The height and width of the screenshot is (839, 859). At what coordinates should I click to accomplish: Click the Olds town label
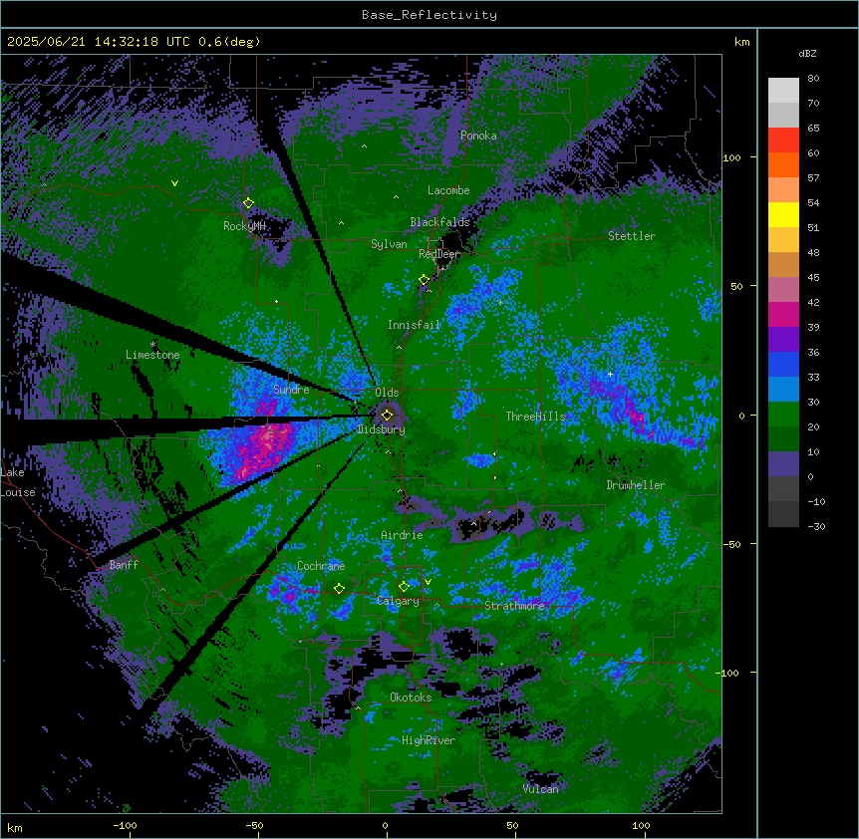(x=387, y=393)
